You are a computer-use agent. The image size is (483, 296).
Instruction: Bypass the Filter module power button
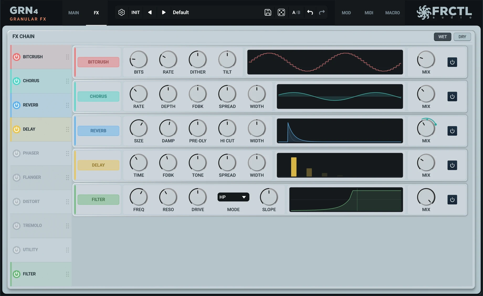[x=452, y=200]
